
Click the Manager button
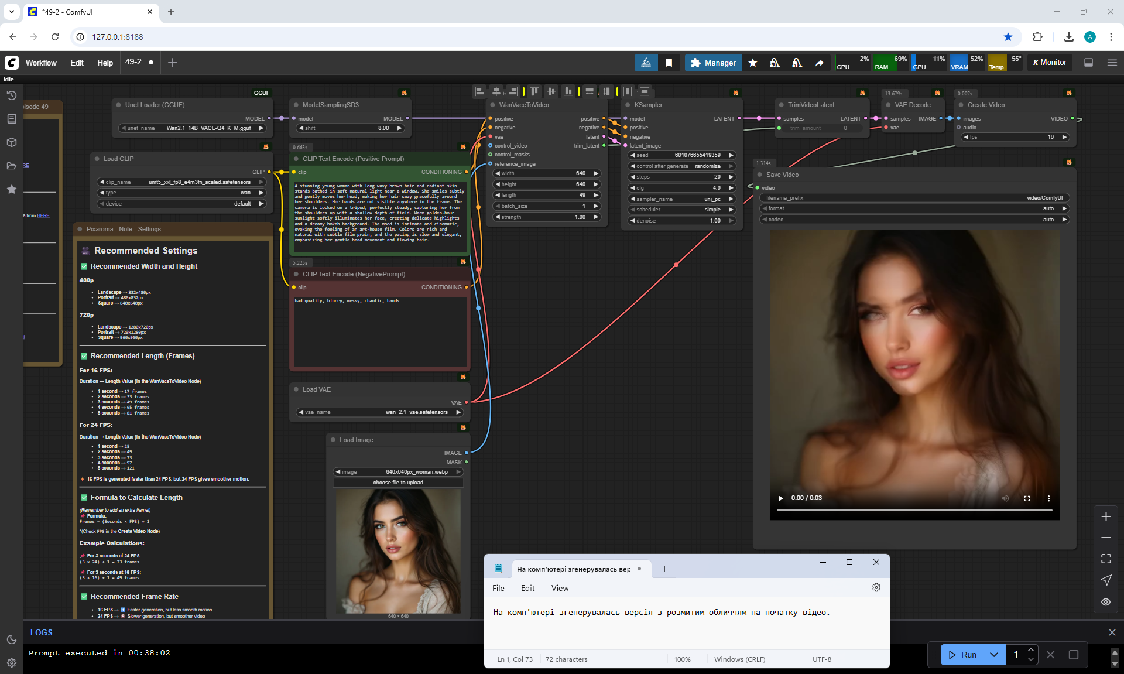coord(712,63)
